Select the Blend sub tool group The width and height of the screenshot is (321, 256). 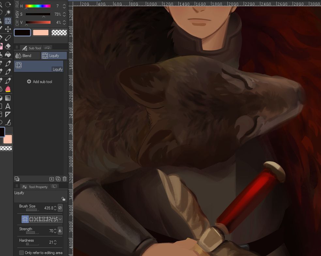tap(27, 56)
